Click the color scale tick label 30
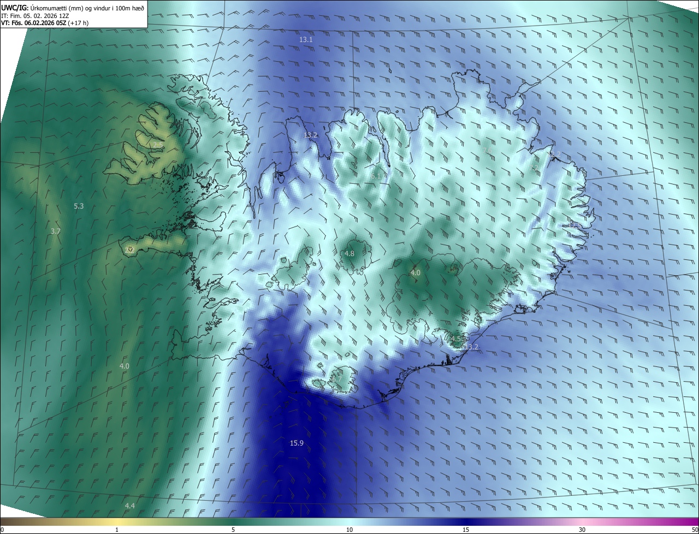699x534 pixels. (582, 530)
